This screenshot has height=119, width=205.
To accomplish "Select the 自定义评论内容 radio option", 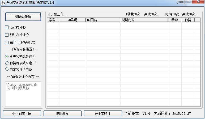I will [7, 69].
